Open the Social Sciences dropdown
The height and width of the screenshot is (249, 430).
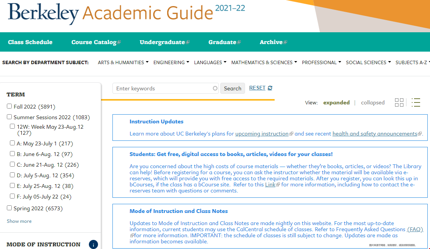pyautogui.click(x=368, y=63)
